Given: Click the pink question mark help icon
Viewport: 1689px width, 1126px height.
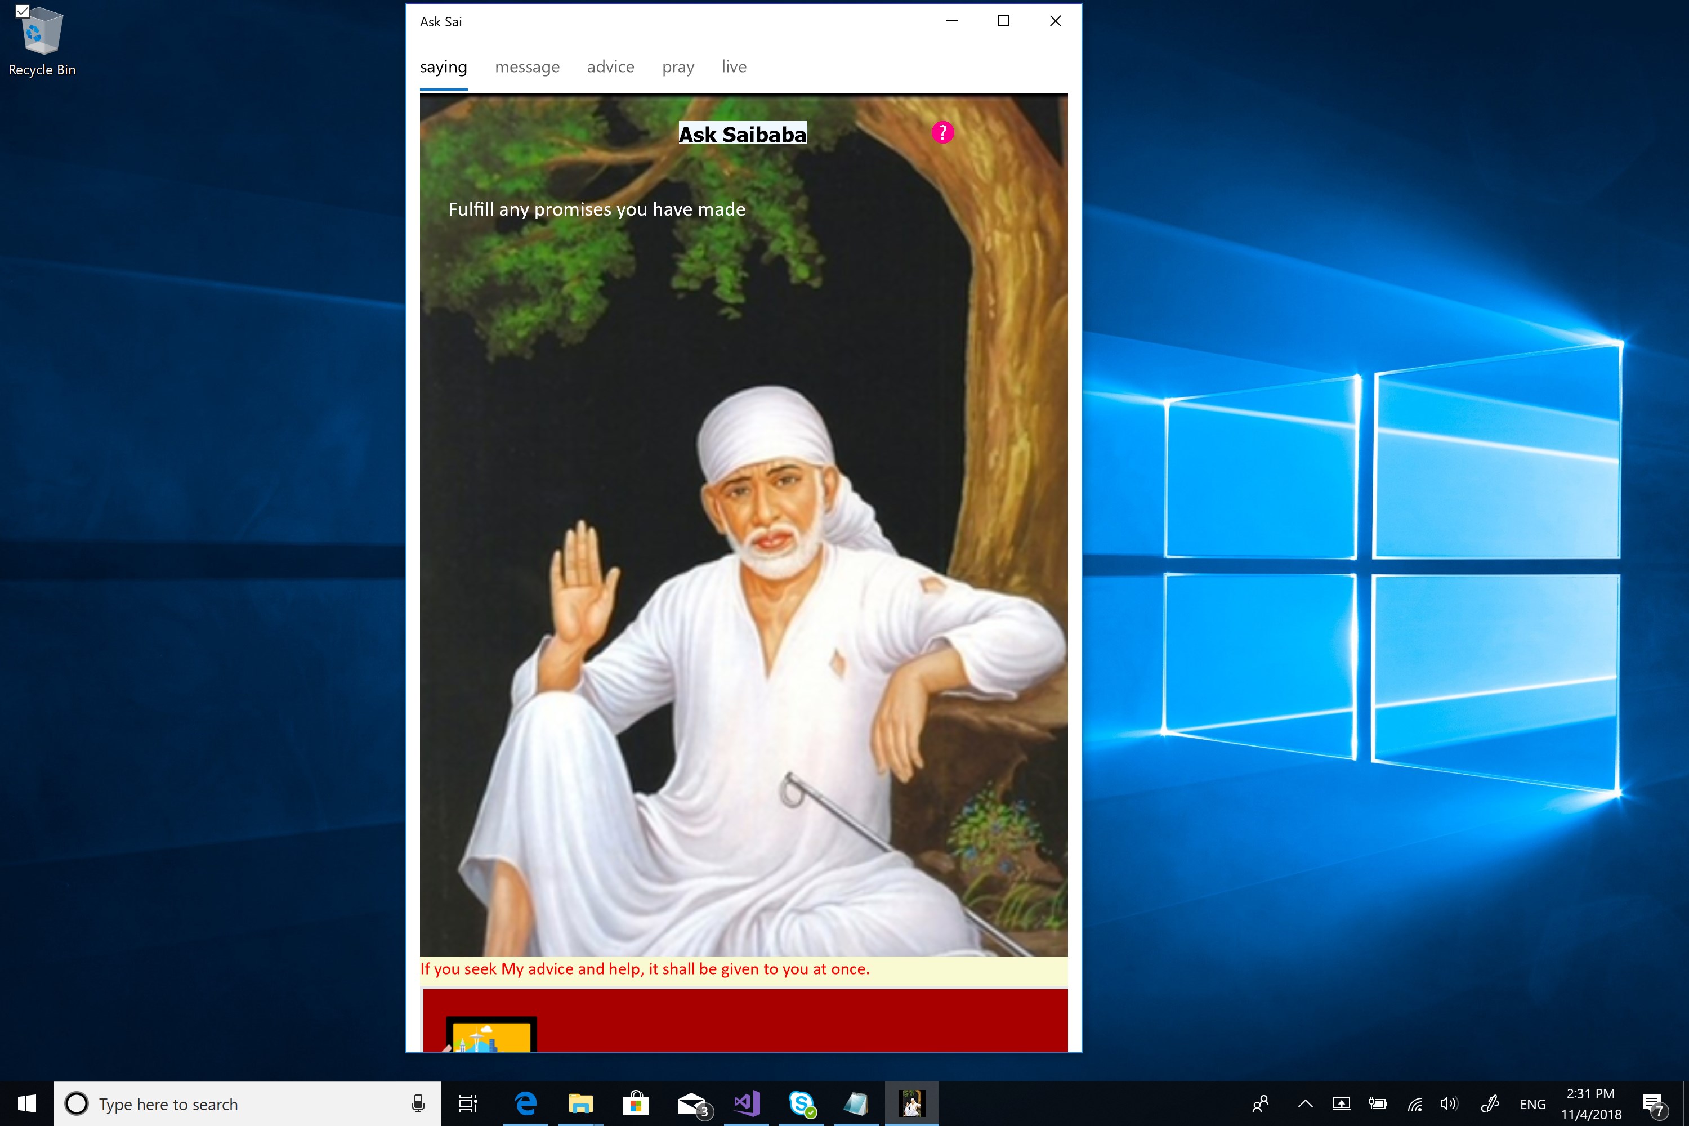Looking at the screenshot, I should point(942,133).
